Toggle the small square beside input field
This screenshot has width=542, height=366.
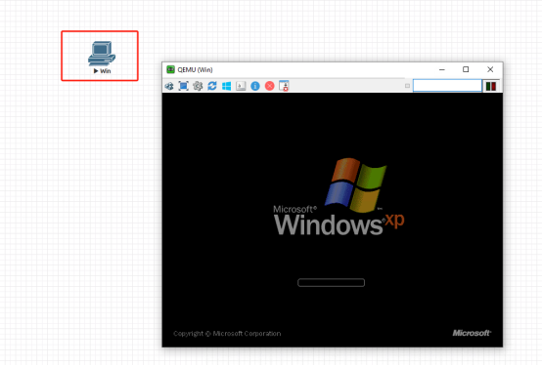click(407, 86)
